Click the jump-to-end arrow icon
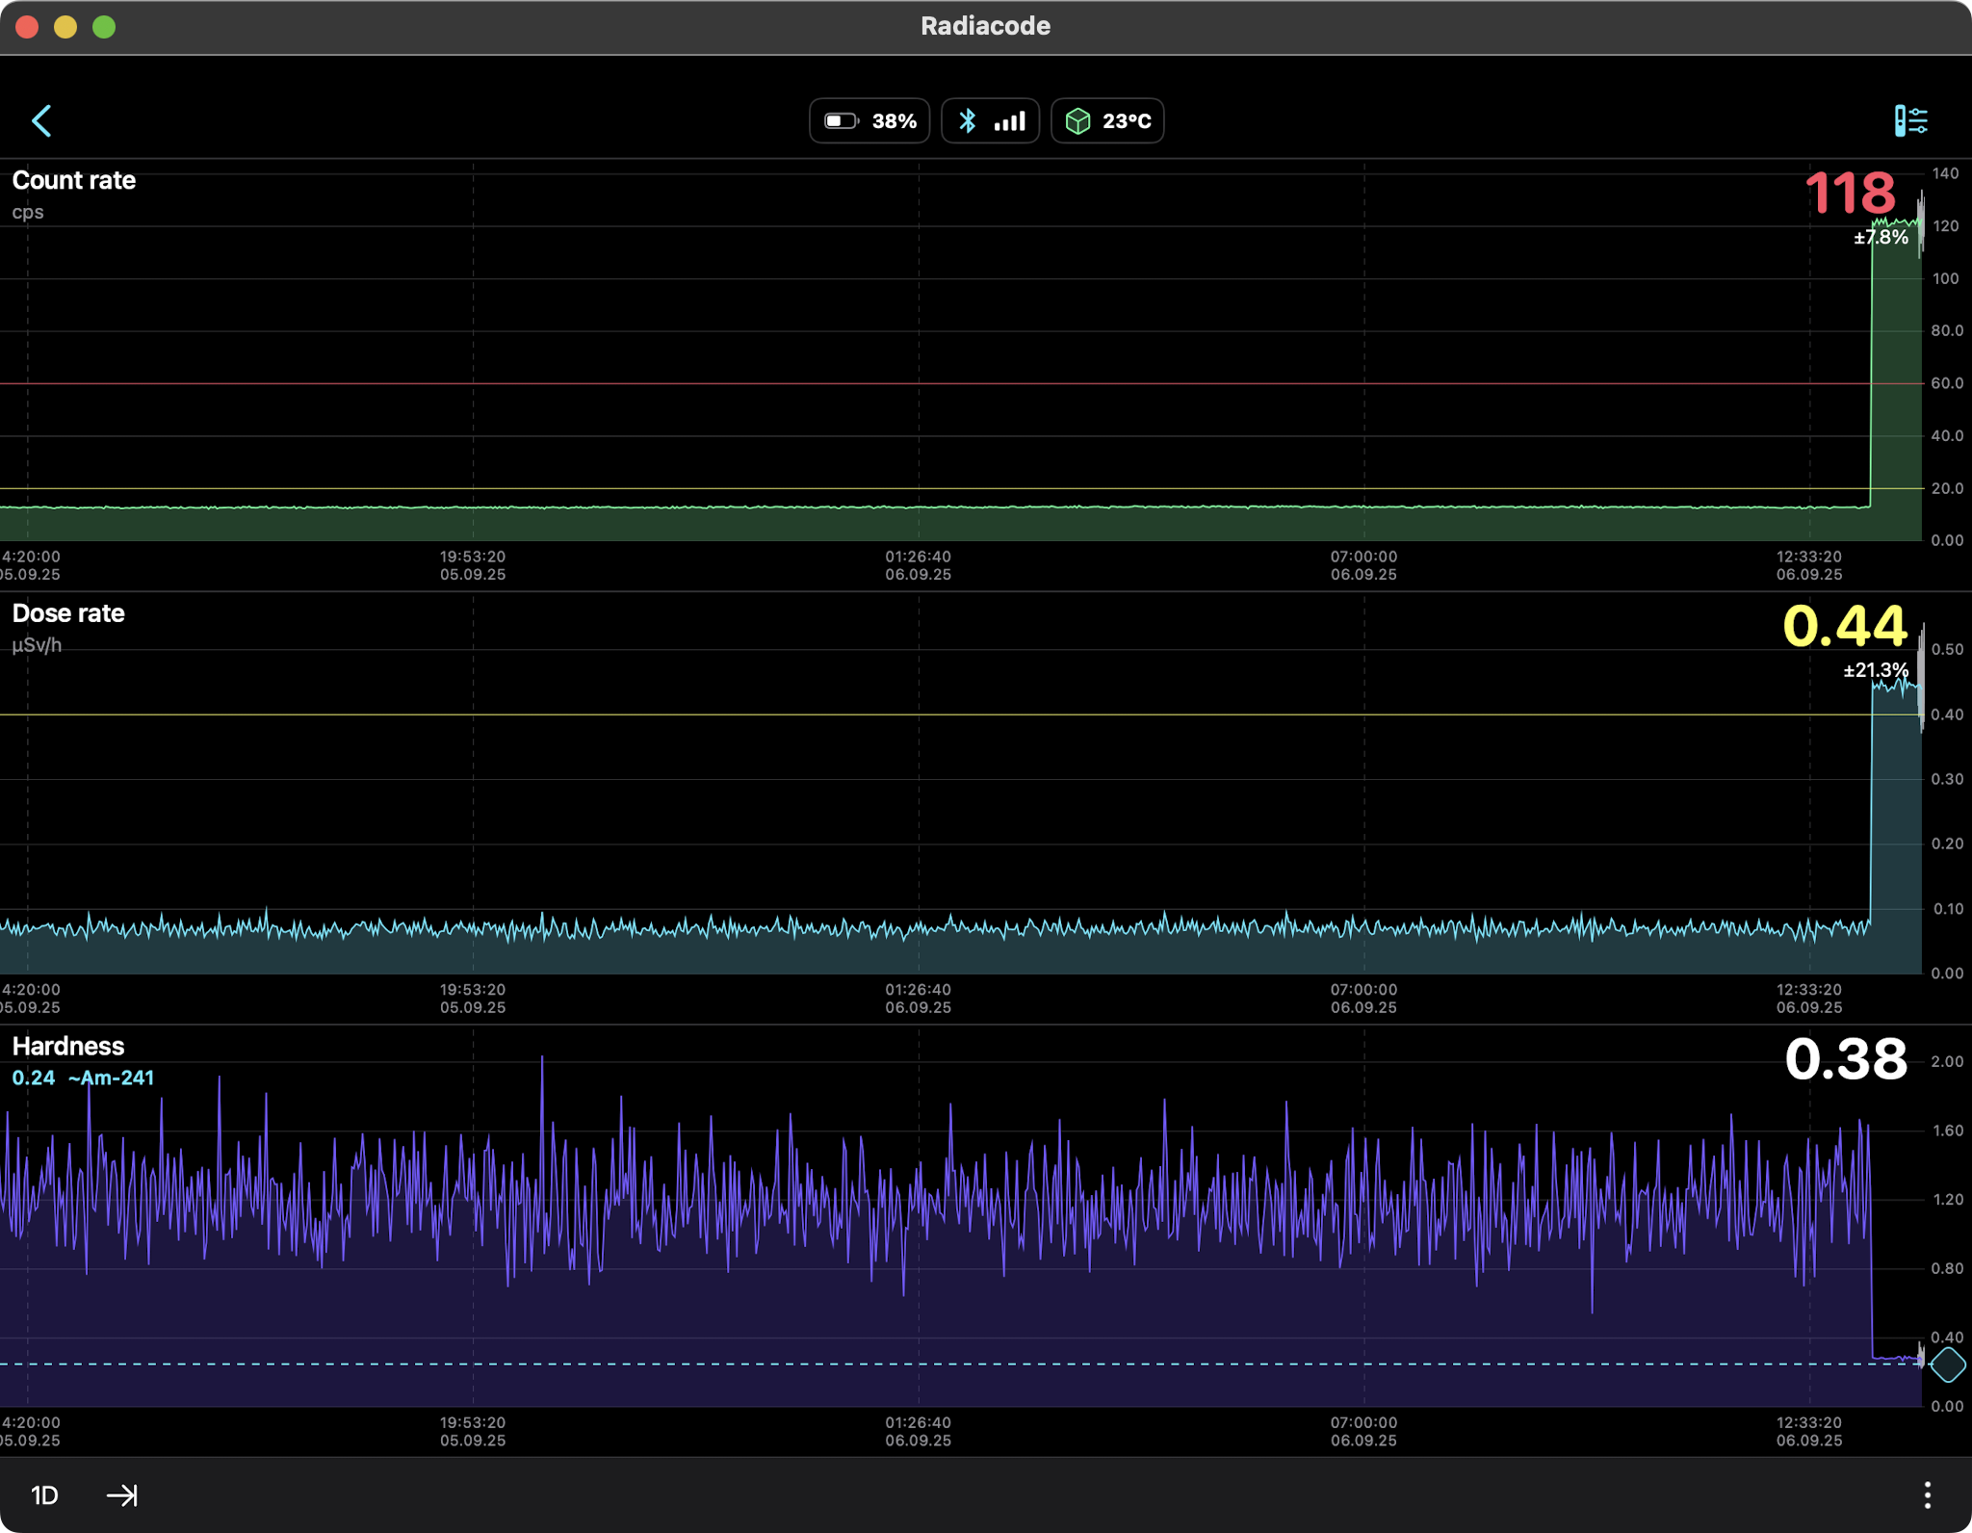The height and width of the screenshot is (1533, 1972). click(x=122, y=1495)
